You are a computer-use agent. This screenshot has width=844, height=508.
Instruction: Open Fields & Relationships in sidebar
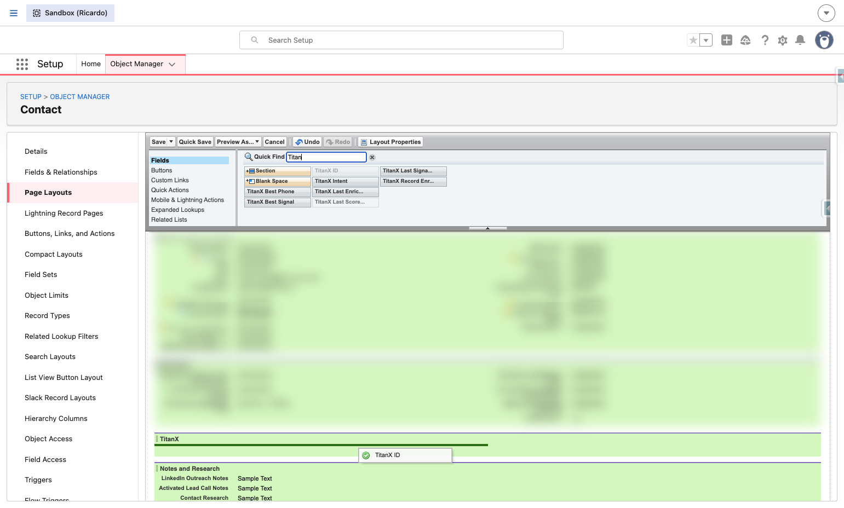tap(61, 172)
